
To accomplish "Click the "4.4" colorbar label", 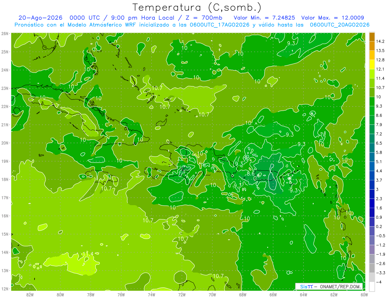I will (x=379, y=171).
